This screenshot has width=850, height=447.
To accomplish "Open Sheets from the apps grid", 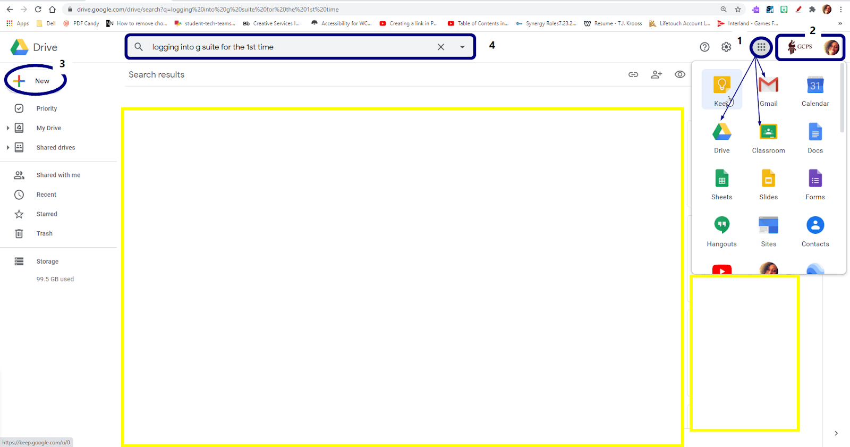I will (721, 183).
